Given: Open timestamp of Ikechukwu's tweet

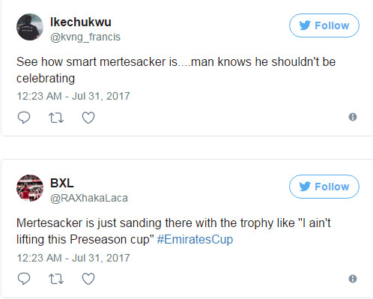Looking at the screenshot, I should click(73, 96).
